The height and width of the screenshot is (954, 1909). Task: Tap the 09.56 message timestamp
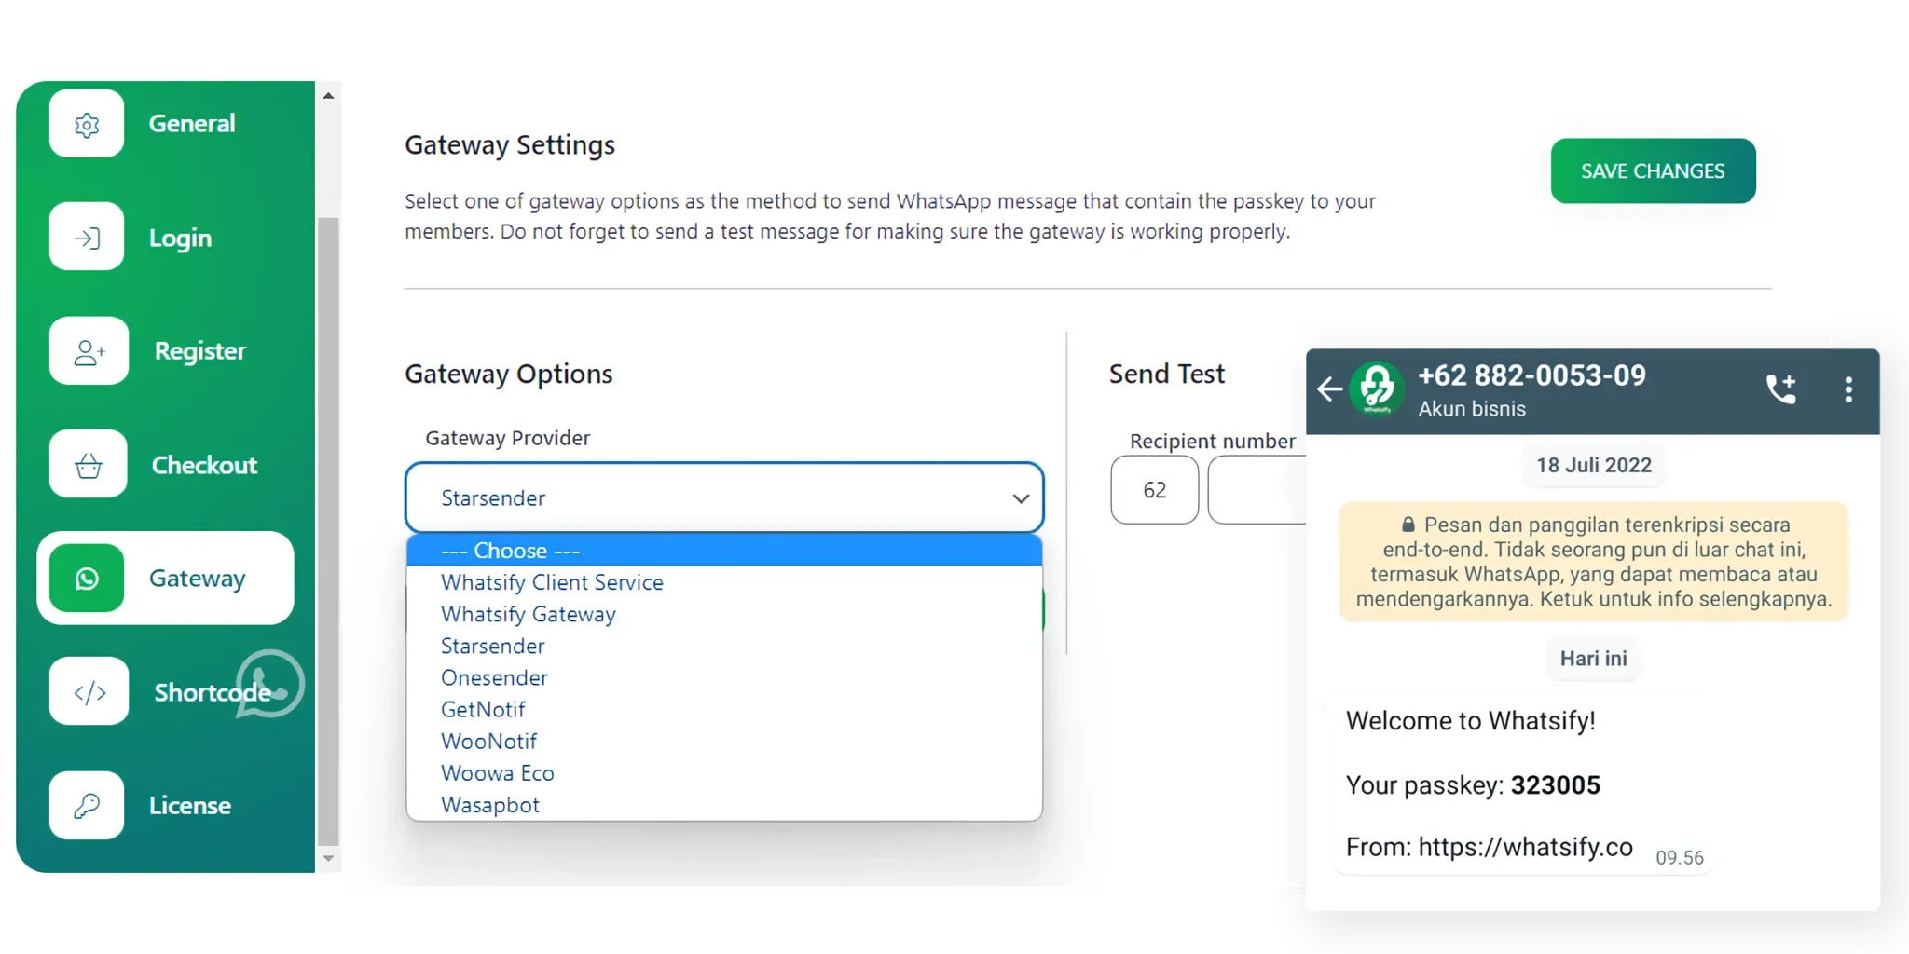[x=1680, y=858]
